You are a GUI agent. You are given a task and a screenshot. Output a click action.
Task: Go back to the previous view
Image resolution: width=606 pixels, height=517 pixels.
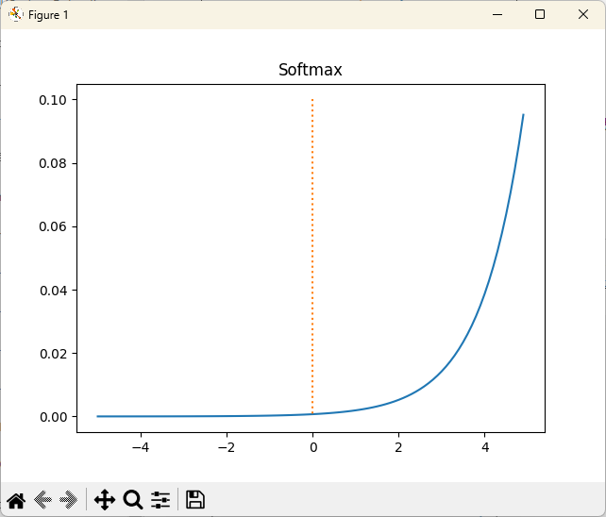[42, 500]
